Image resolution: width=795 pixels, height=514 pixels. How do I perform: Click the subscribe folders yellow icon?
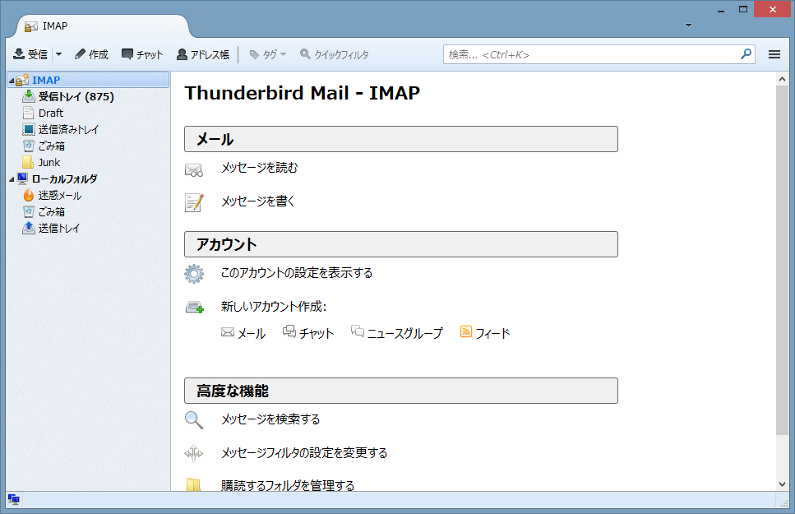194,484
